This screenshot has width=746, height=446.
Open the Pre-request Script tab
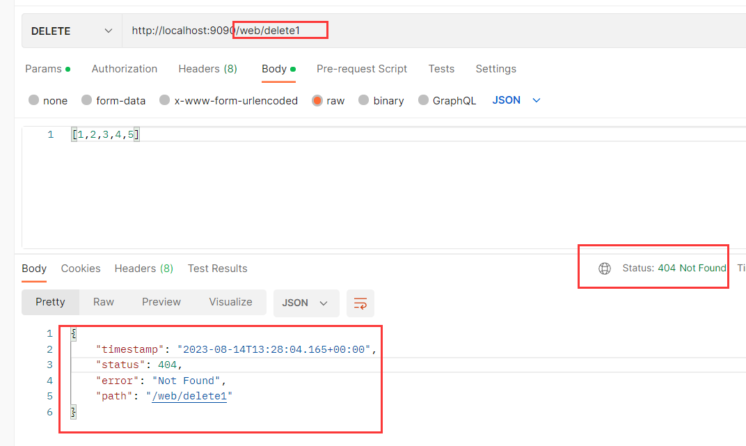click(362, 69)
